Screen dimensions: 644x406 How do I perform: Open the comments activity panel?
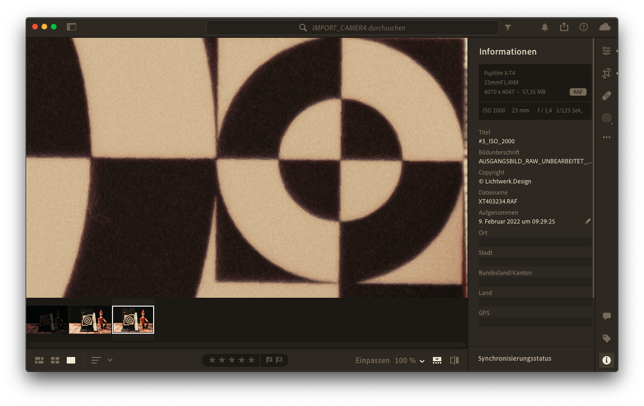click(606, 316)
